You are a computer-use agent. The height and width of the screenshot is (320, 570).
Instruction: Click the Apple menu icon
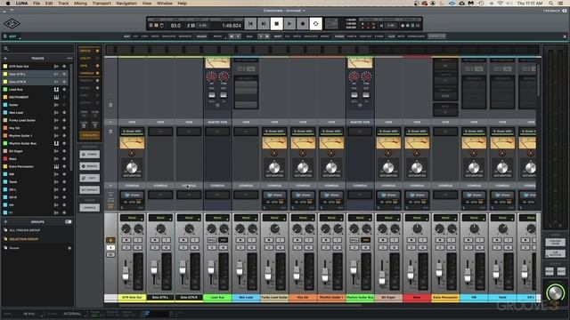[x=8, y=4]
